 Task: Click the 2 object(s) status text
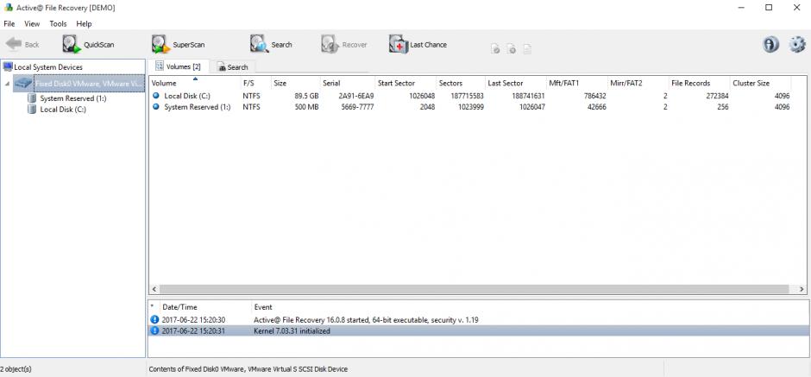pyautogui.click(x=16, y=369)
